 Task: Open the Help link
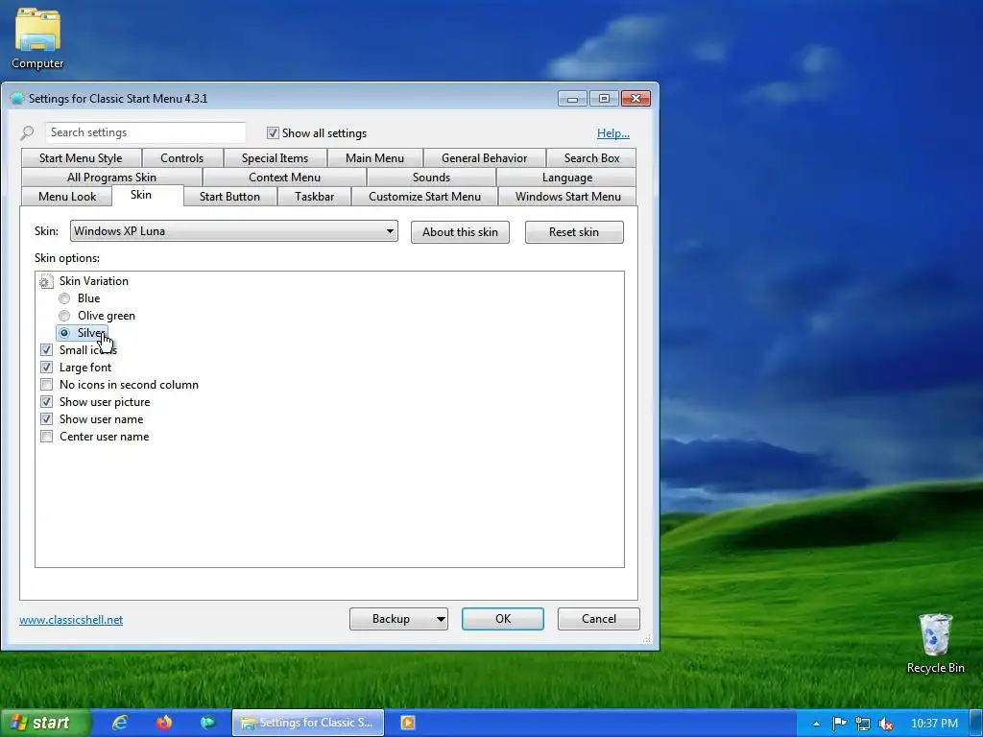(613, 132)
